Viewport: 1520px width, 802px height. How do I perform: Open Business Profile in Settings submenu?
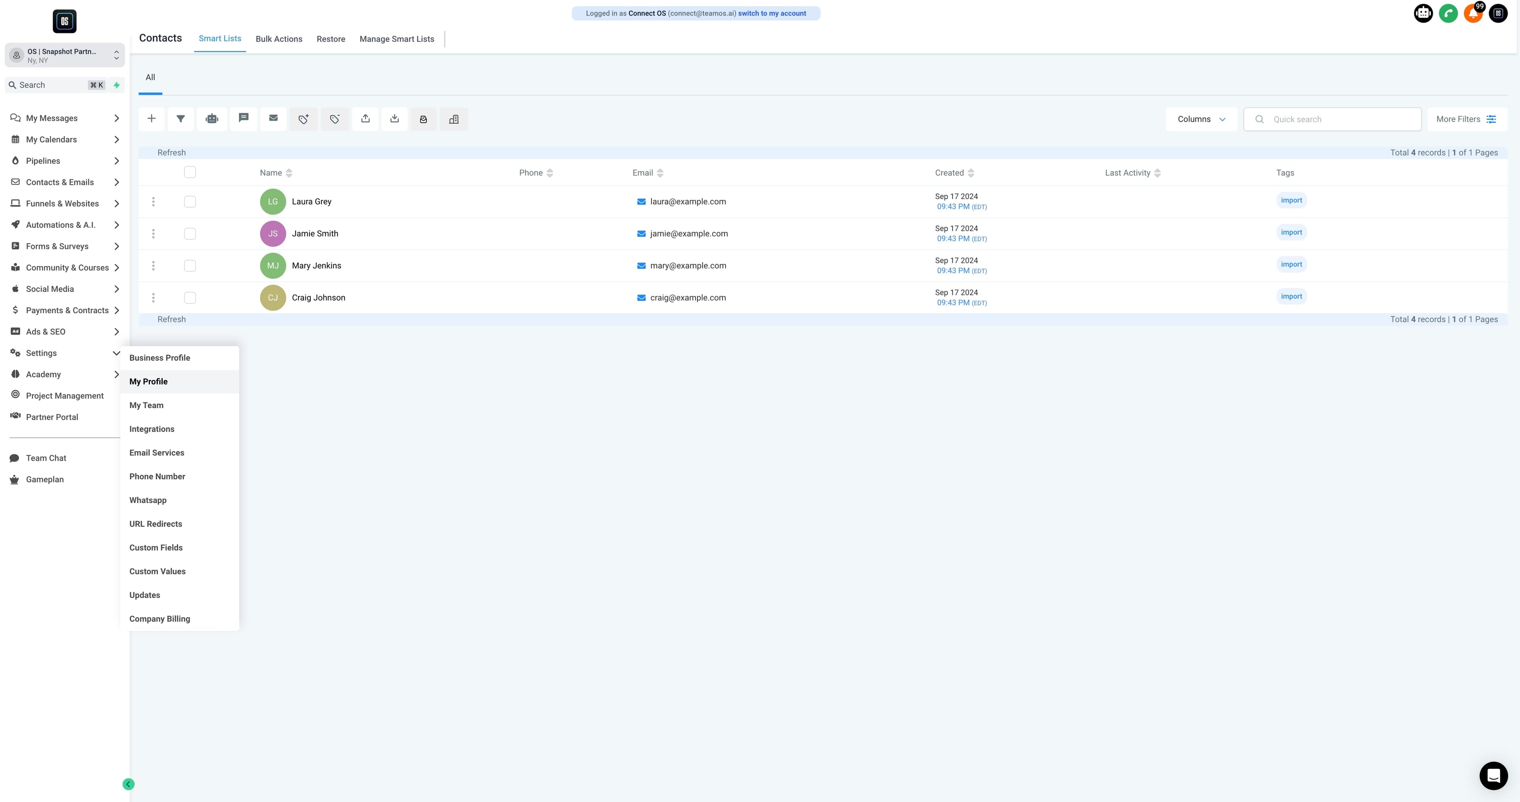(179, 358)
